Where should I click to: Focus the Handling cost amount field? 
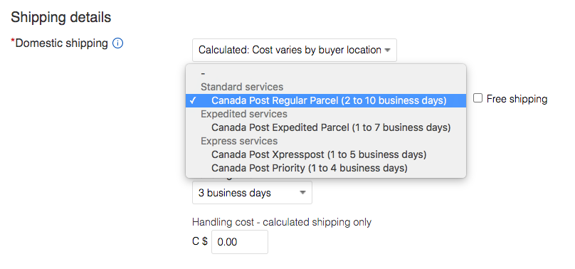click(x=240, y=242)
